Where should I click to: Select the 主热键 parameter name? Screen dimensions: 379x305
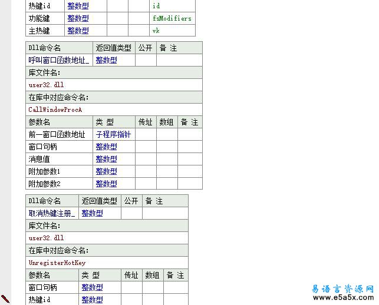point(39,31)
